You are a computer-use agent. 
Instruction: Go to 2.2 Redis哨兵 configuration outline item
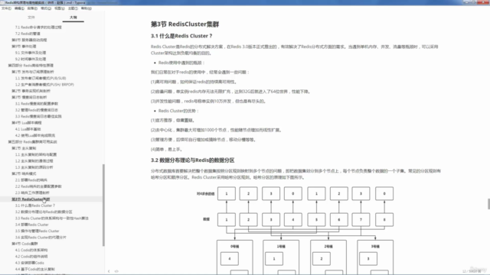(38, 186)
